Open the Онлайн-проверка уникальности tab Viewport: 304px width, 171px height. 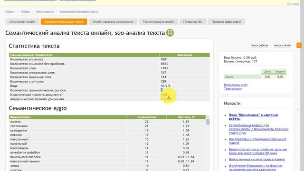(x=113, y=22)
